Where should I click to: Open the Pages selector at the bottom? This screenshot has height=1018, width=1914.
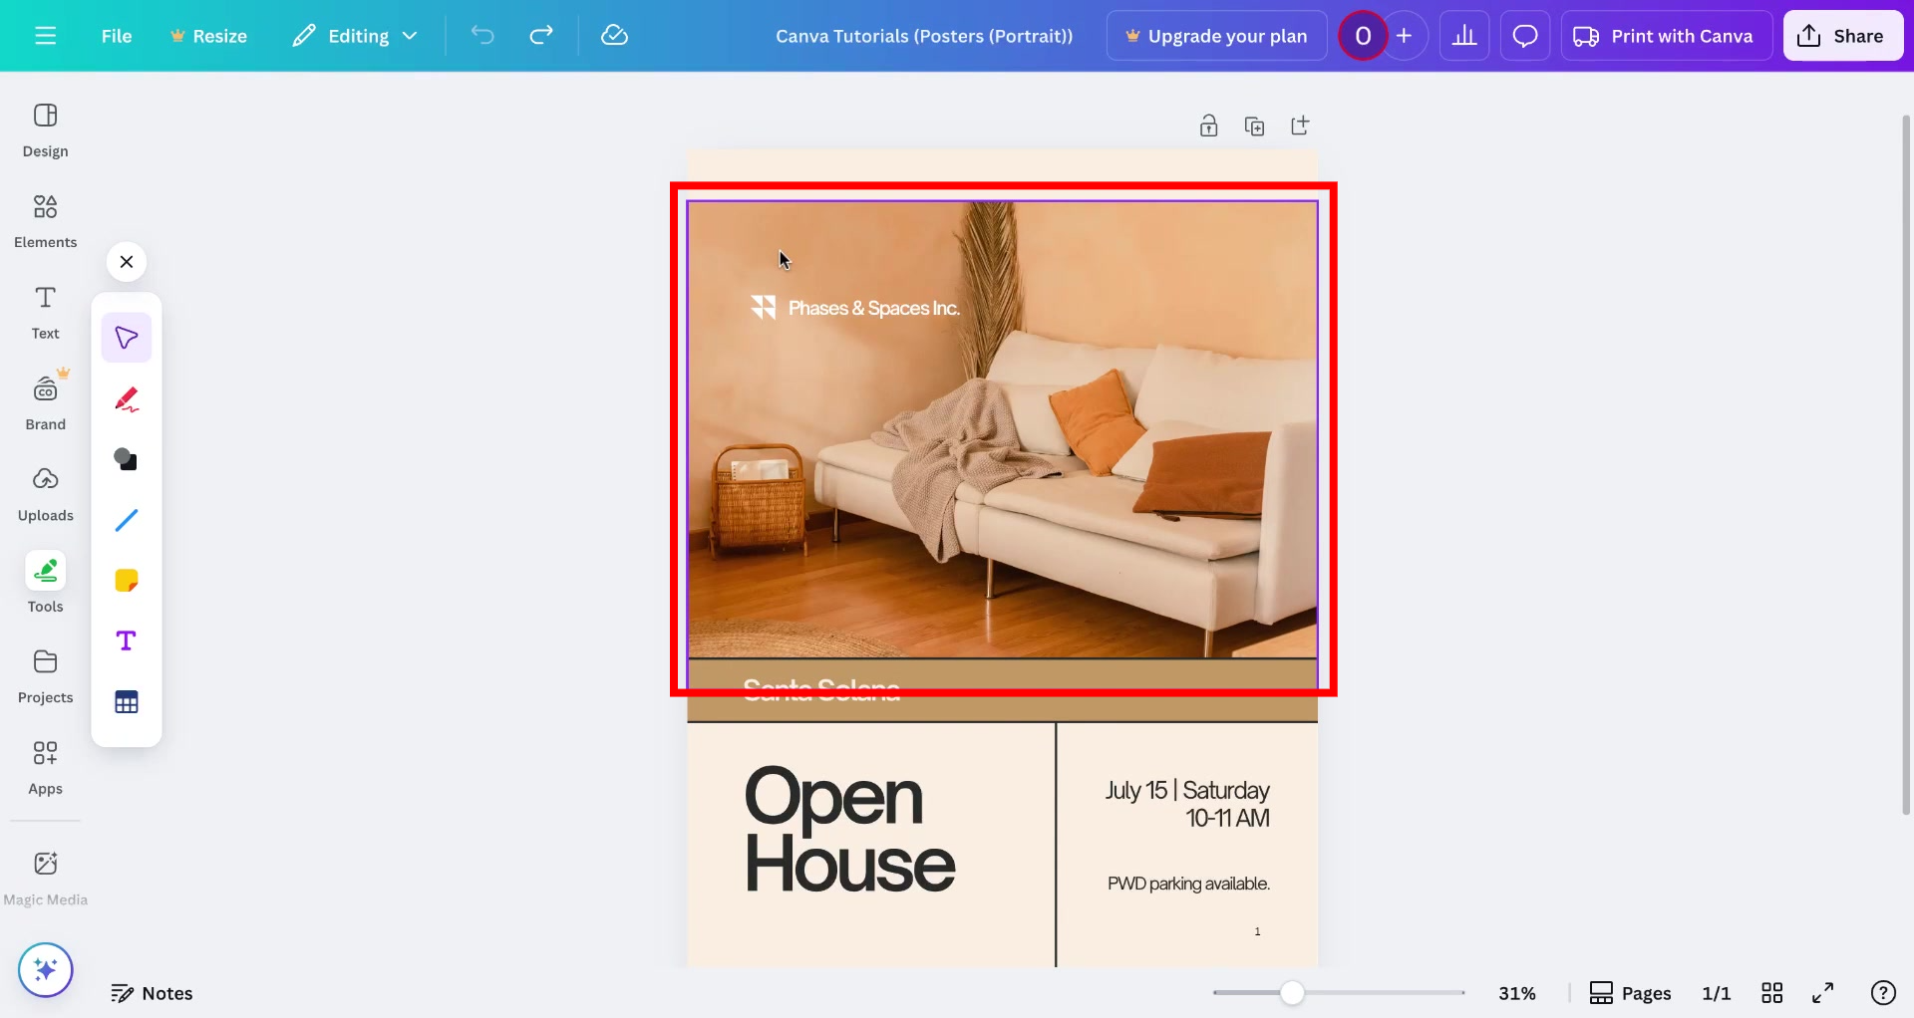pyautogui.click(x=1630, y=992)
